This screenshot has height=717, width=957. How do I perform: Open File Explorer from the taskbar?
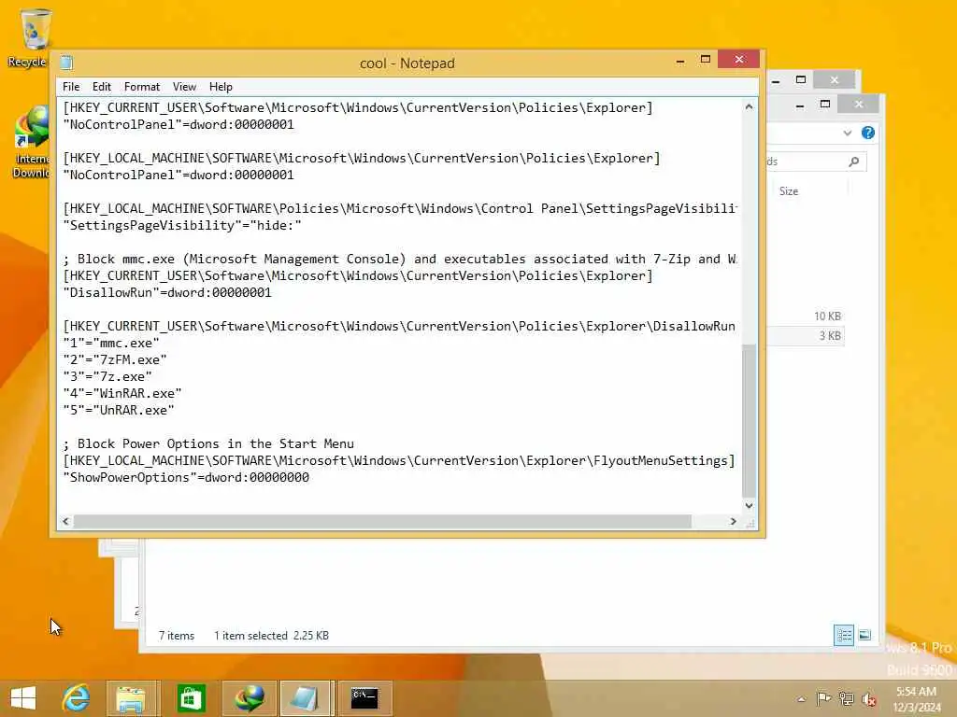(x=131, y=698)
